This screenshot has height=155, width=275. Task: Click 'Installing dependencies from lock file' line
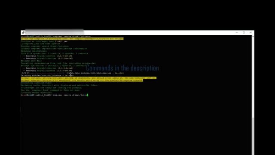click(x=59, y=63)
